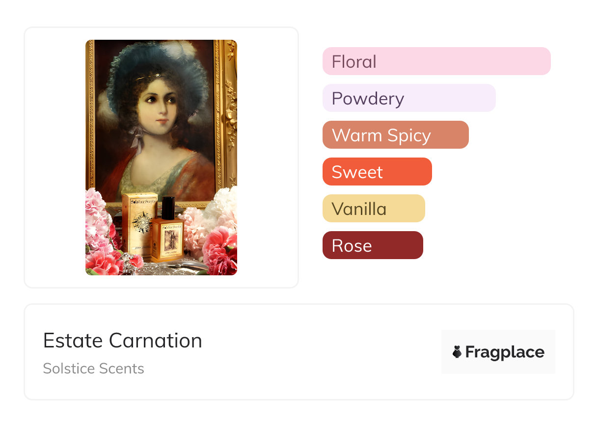Click the Fragplace perfume bottle icon

tap(457, 352)
